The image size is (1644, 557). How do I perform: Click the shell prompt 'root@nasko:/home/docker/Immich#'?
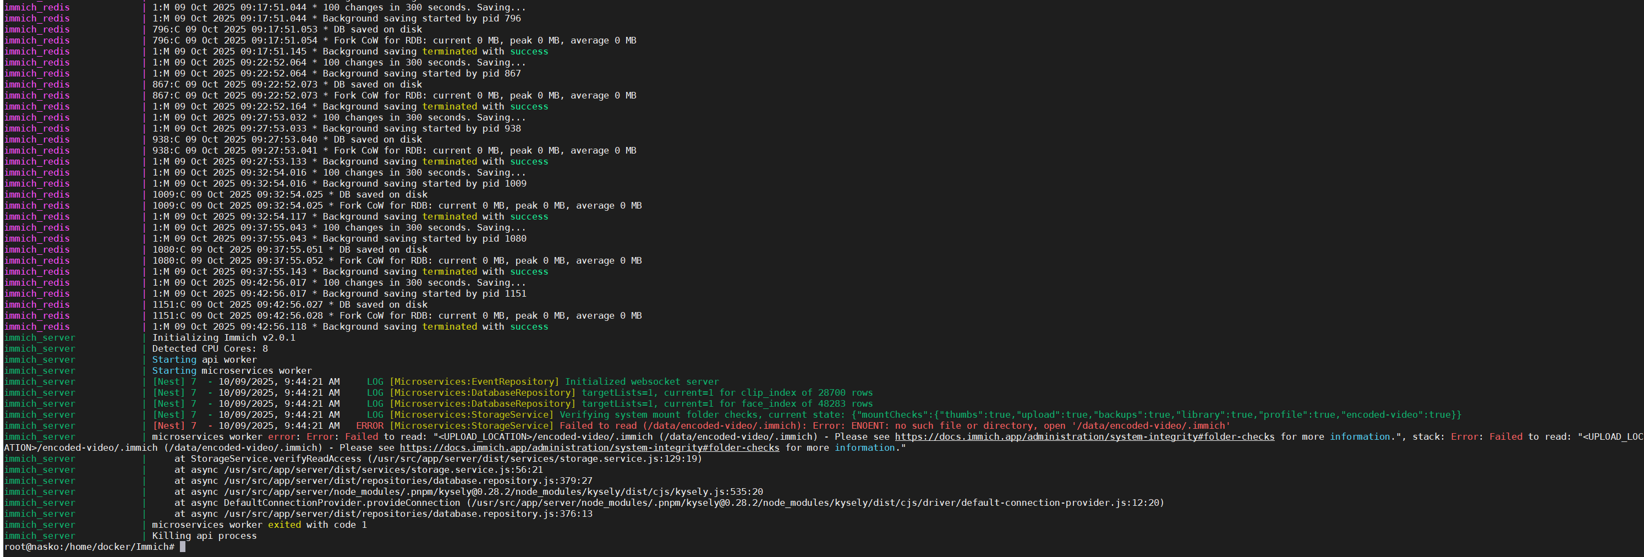tap(89, 547)
